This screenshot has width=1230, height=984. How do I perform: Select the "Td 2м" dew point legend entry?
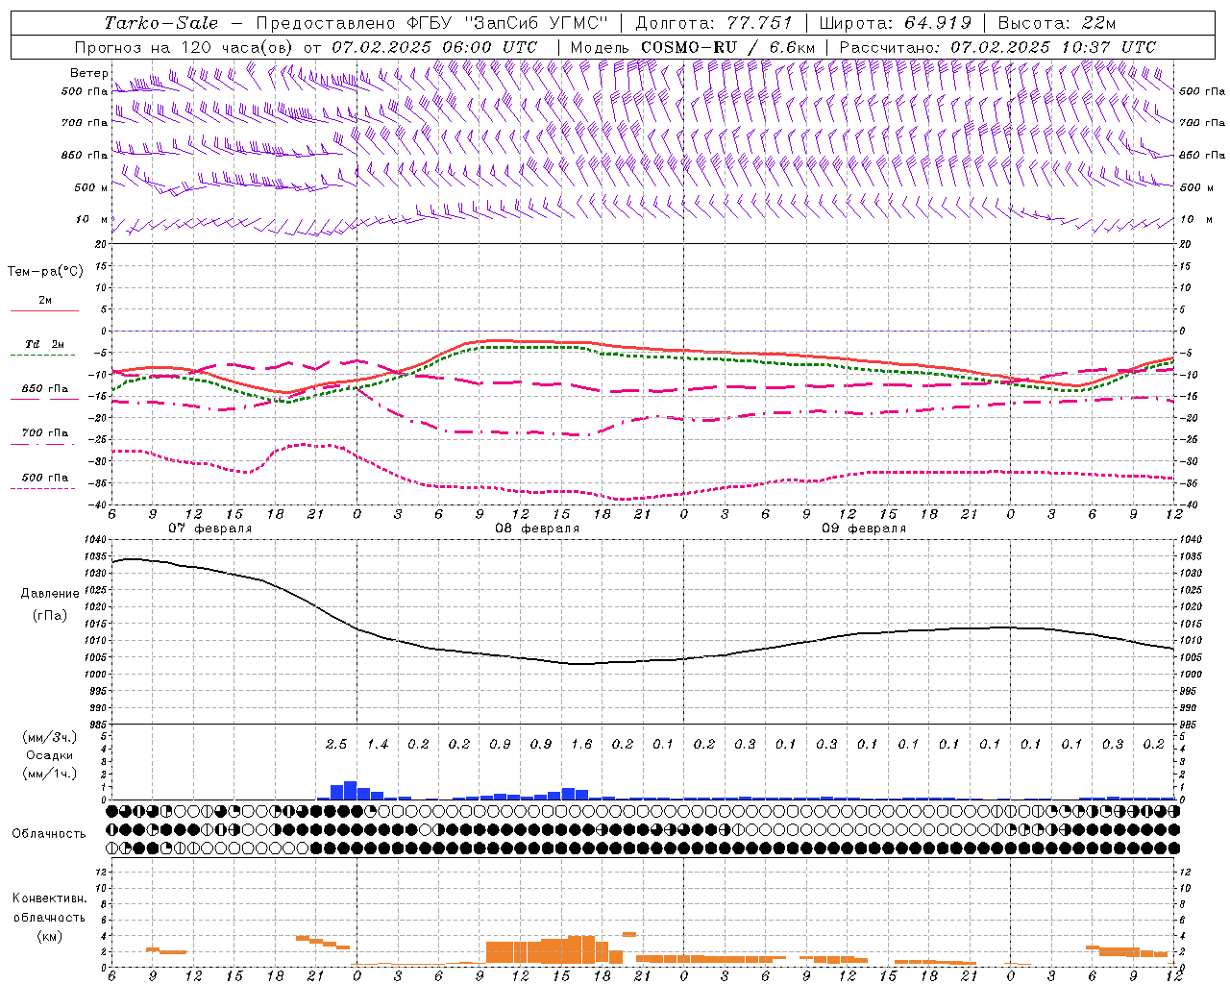pyautogui.click(x=45, y=344)
